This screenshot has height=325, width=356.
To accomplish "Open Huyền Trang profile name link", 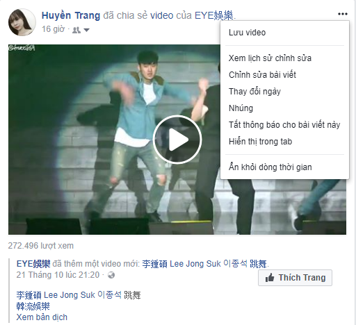I will tap(71, 15).
